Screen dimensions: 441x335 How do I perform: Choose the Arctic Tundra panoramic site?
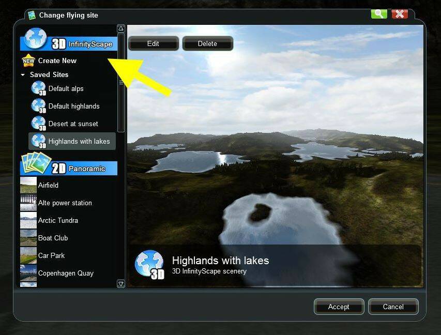click(x=57, y=220)
